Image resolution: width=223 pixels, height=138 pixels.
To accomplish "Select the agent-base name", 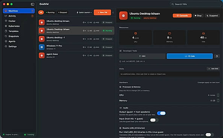I will coord(52,54).
